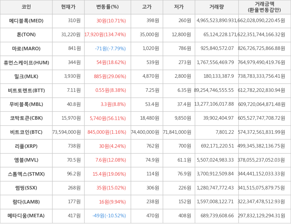Open the 비트토렌트(BTT) entry

click(26, 91)
